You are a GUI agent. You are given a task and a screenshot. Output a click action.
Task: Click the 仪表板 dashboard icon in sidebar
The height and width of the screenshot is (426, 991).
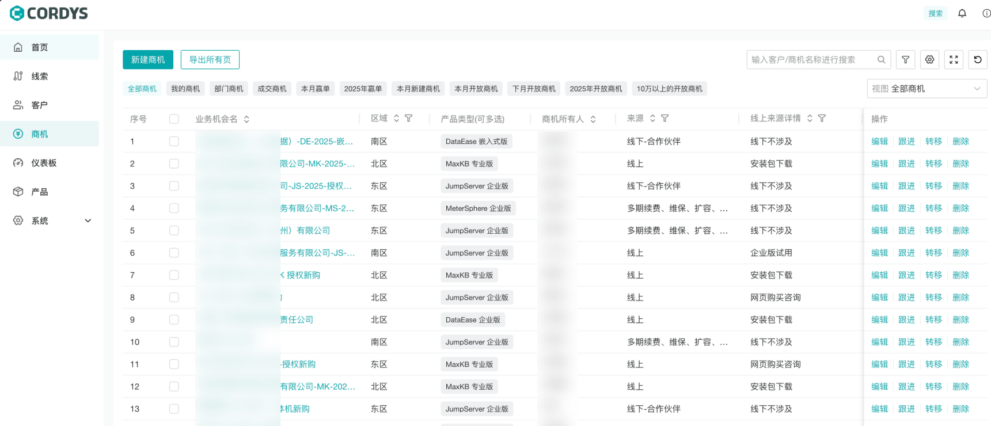click(x=18, y=162)
